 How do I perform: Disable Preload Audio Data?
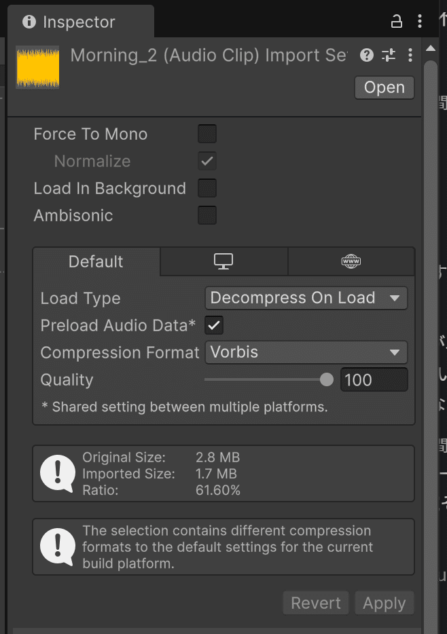[214, 325]
